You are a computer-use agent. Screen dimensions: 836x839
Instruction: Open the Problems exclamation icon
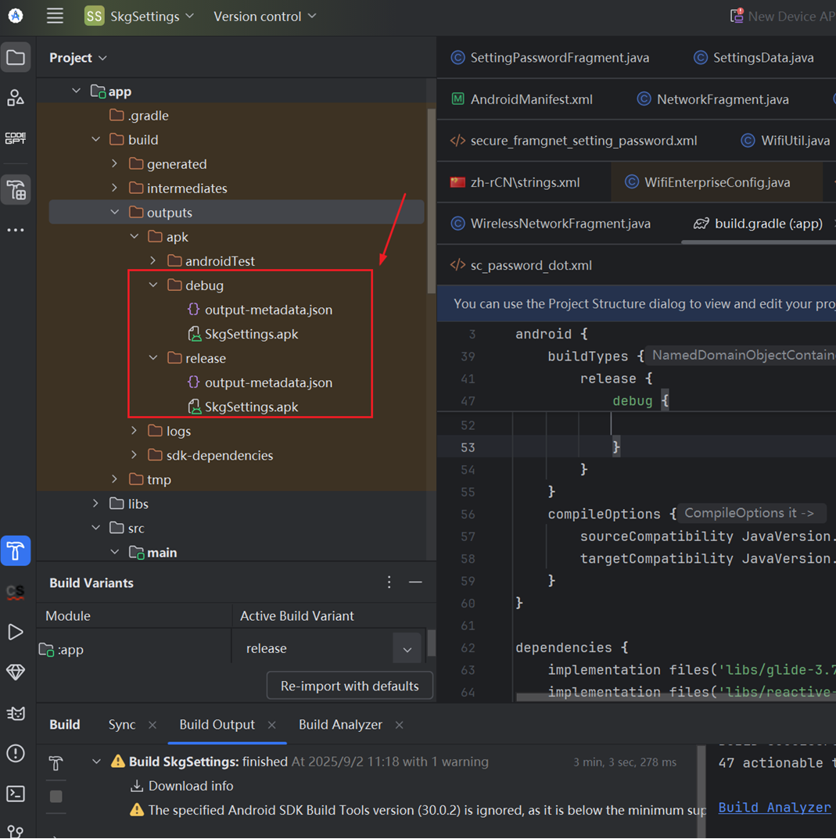(16, 754)
